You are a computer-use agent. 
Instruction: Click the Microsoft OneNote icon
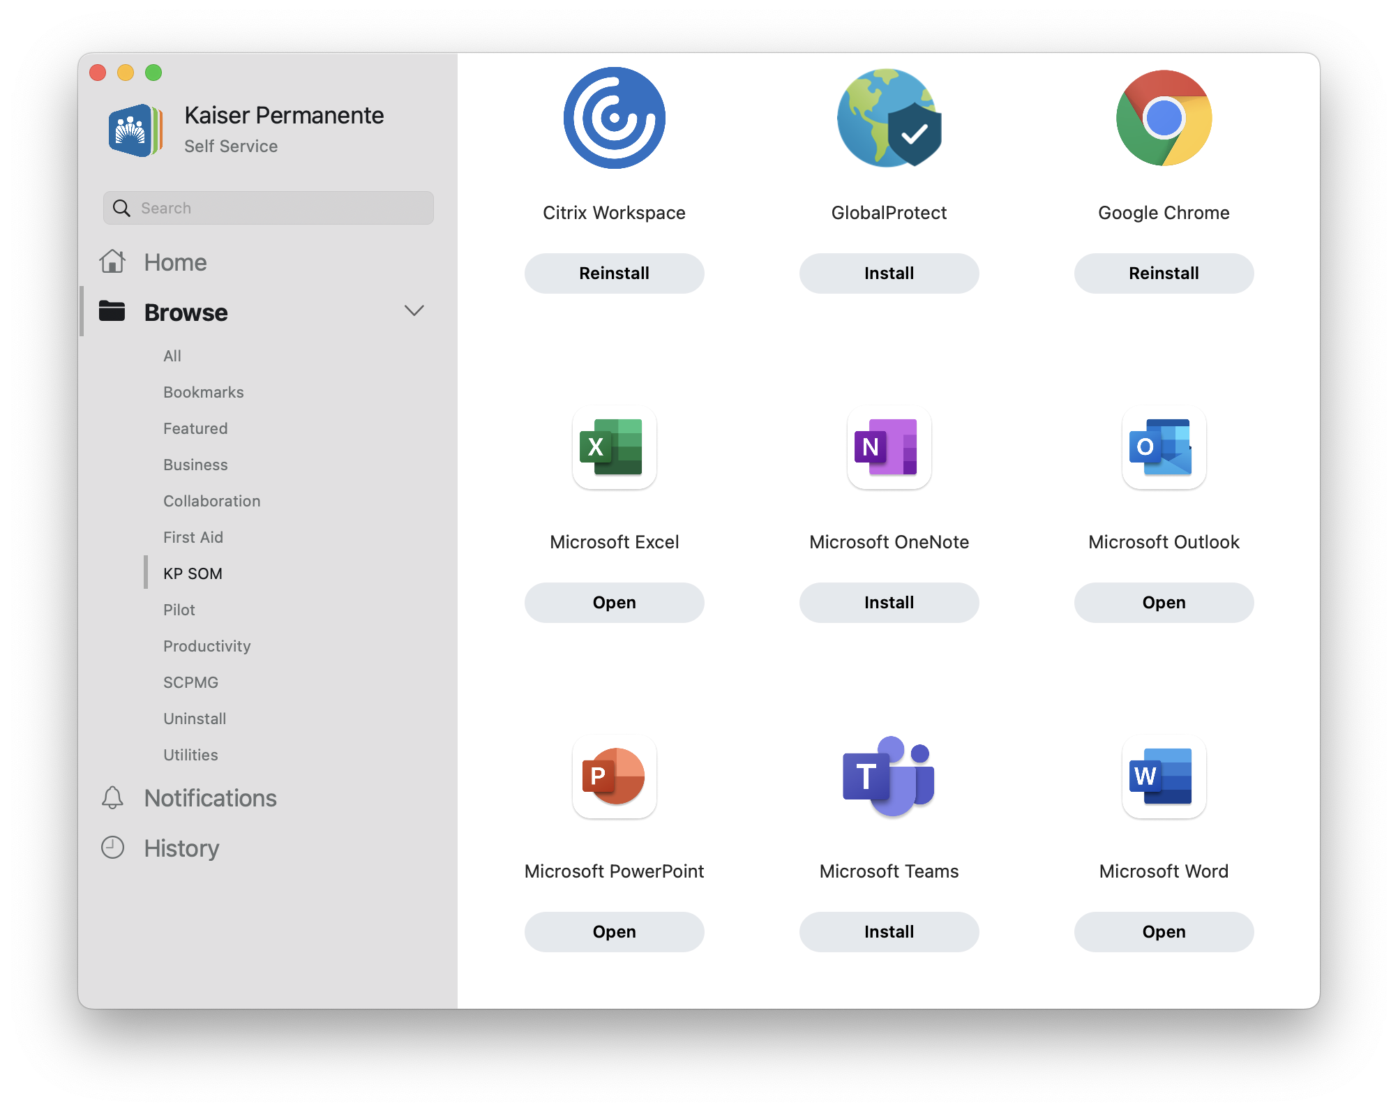[889, 447]
